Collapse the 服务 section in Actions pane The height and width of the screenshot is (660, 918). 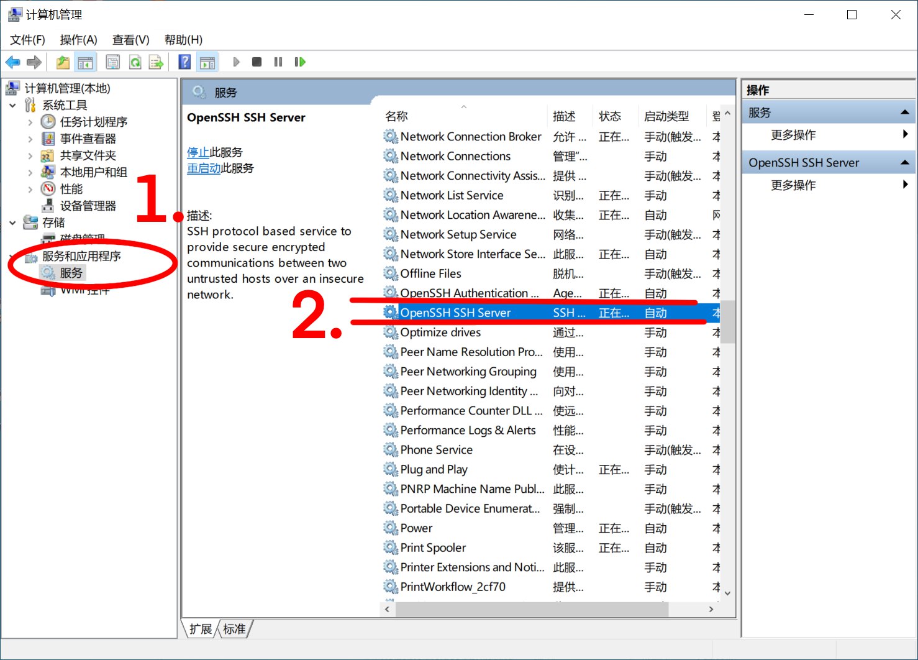tap(905, 112)
